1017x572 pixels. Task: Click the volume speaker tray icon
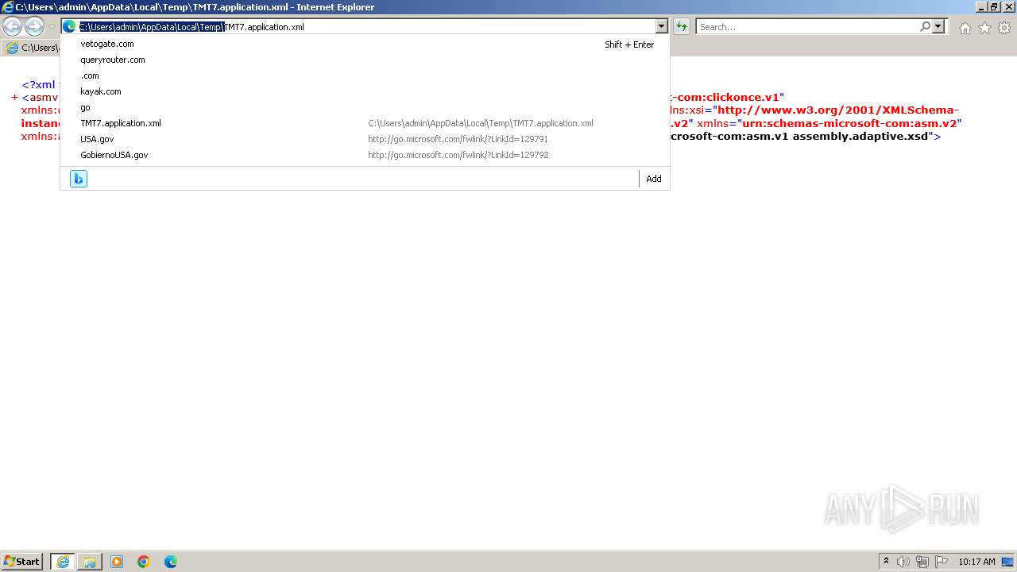(x=903, y=562)
